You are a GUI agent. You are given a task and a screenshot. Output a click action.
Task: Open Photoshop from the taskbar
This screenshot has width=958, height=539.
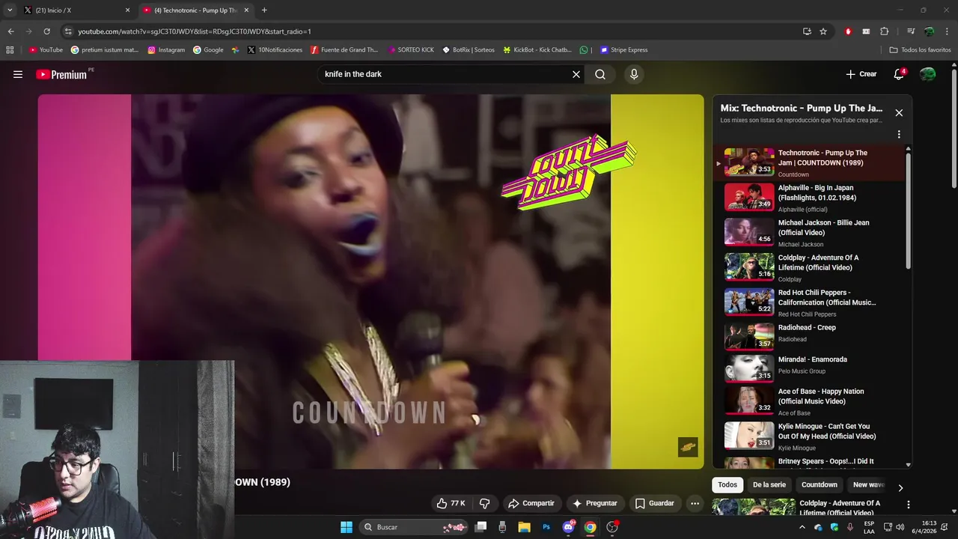(546, 527)
